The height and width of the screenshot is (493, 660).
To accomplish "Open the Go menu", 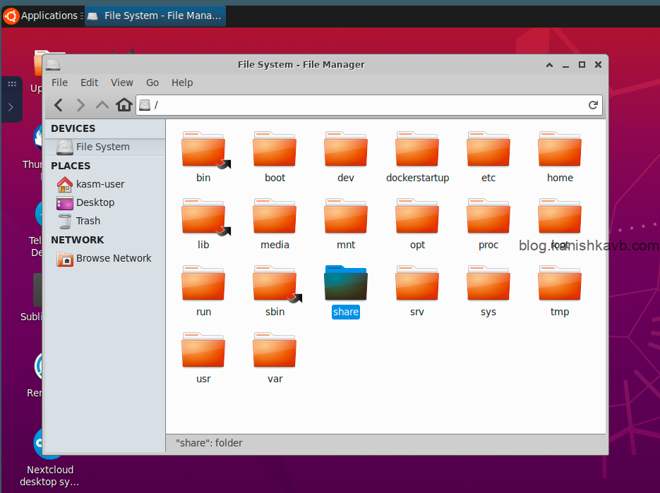I will (152, 83).
